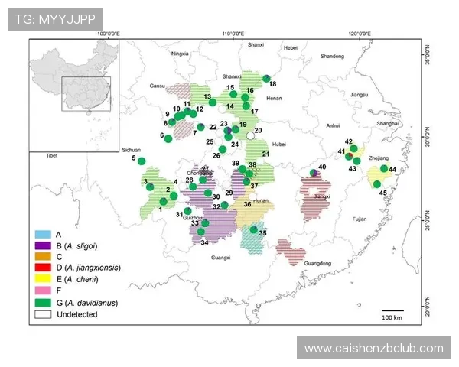Select the green marker numbered 34
The height and width of the screenshot is (367, 459).
pyautogui.click(x=201, y=232)
